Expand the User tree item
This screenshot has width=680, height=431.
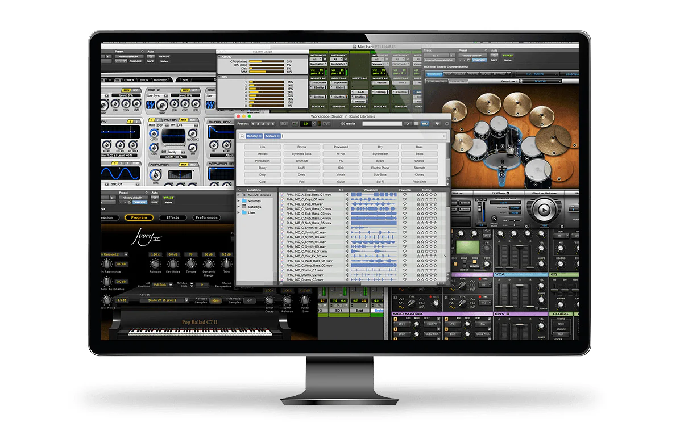point(239,213)
